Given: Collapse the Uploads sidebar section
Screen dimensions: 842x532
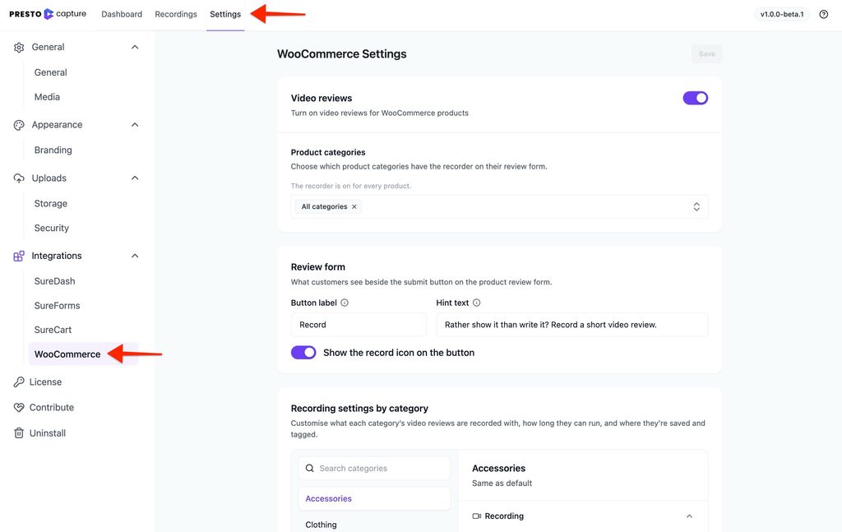Looking at the screenshot, I should point(135,178).
